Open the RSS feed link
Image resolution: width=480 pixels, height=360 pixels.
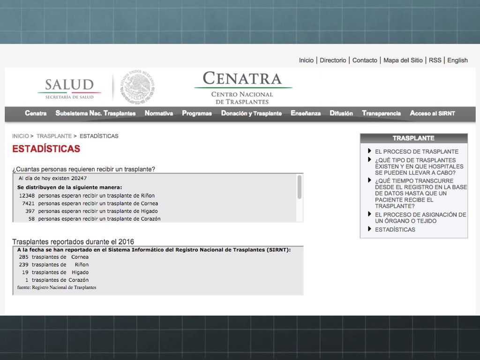(x=435, y=60)
